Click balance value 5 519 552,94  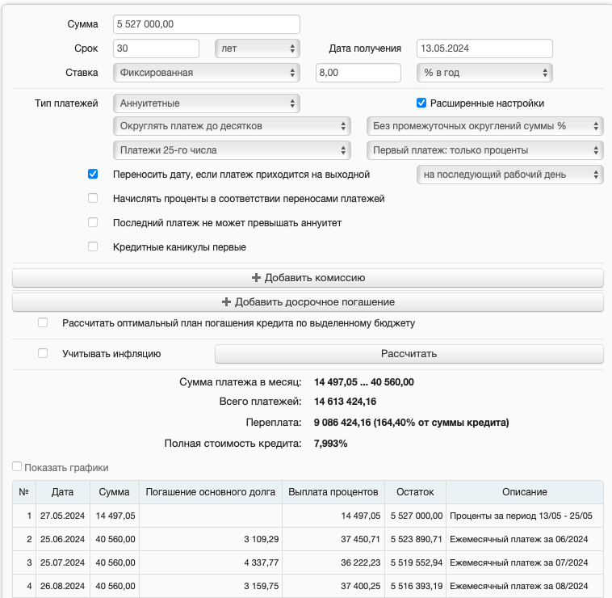click(417, 562)
